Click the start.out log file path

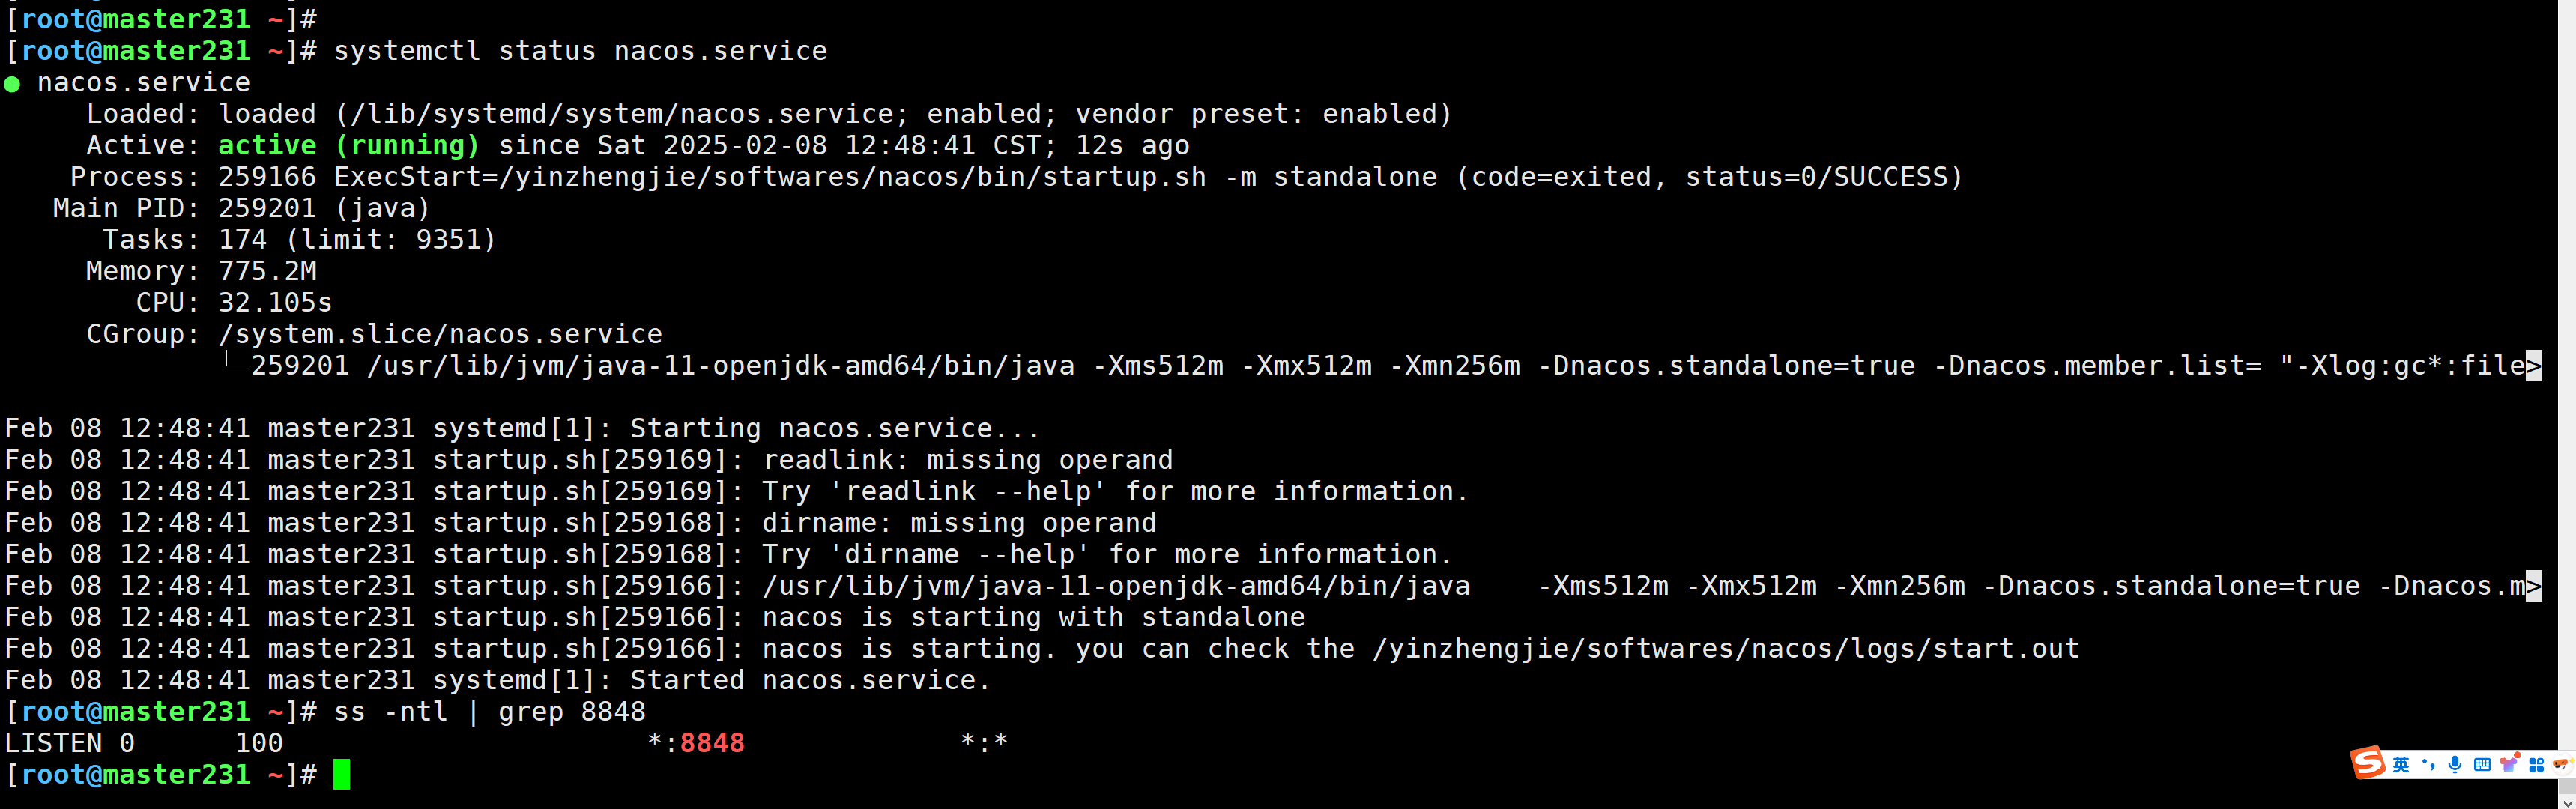pos(1725,649)
